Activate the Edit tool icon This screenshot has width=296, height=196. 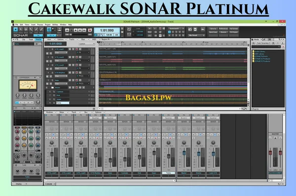[x=31, y=30]
